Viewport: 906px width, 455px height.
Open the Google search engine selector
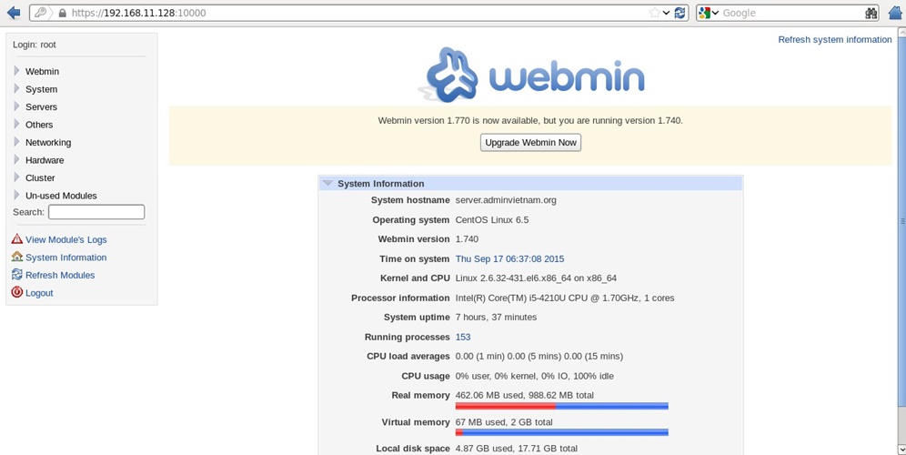[709, 13]
